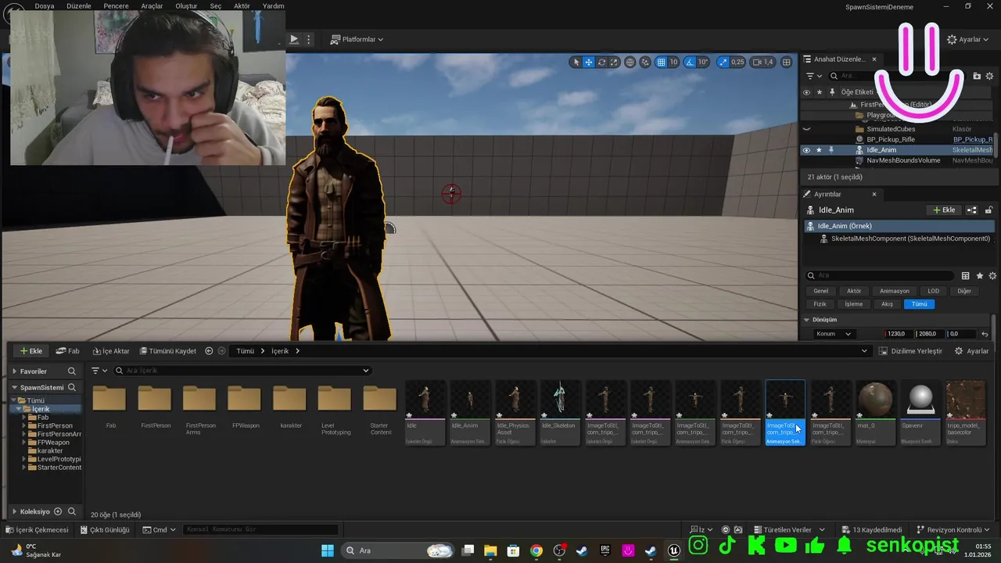Collapse the Dönüşüm section
Viewport: 1001px width, 563px height.
click(807, 320)
